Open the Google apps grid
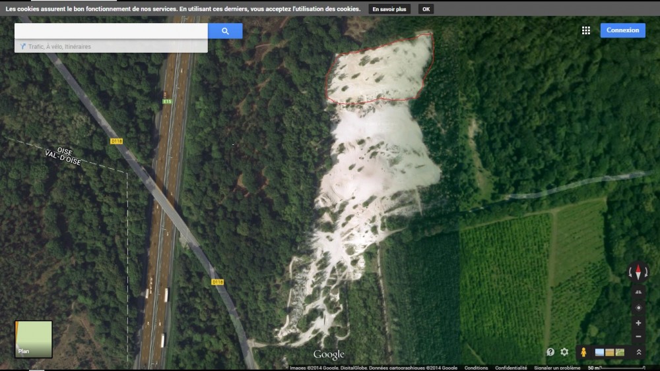 tap(585, 30)
